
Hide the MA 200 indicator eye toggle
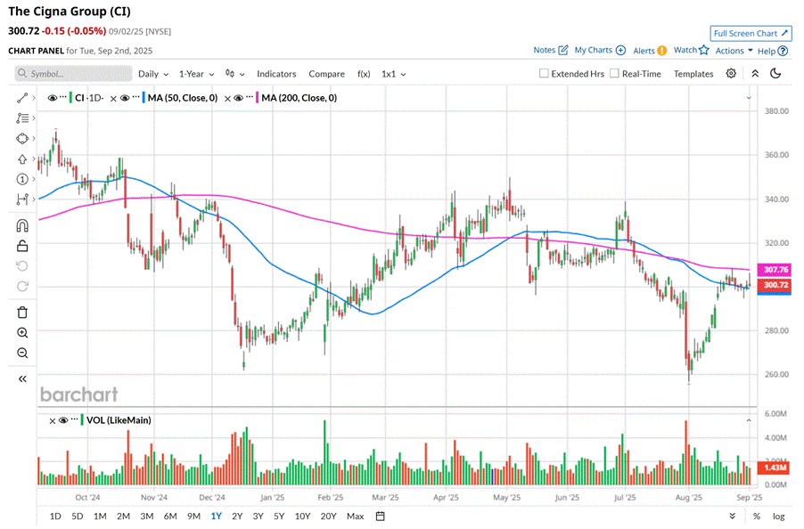click(x=238, y=98)
